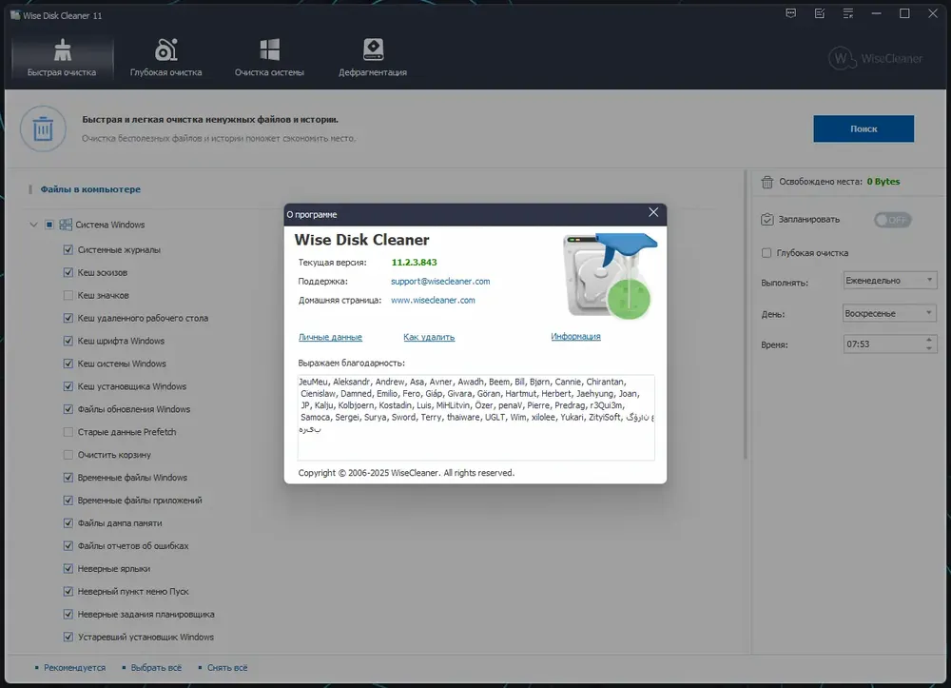This screenshot has width=951, height=688.
Task: Click the Выражаем благодарность credits text box
Action: pos(476,418)
